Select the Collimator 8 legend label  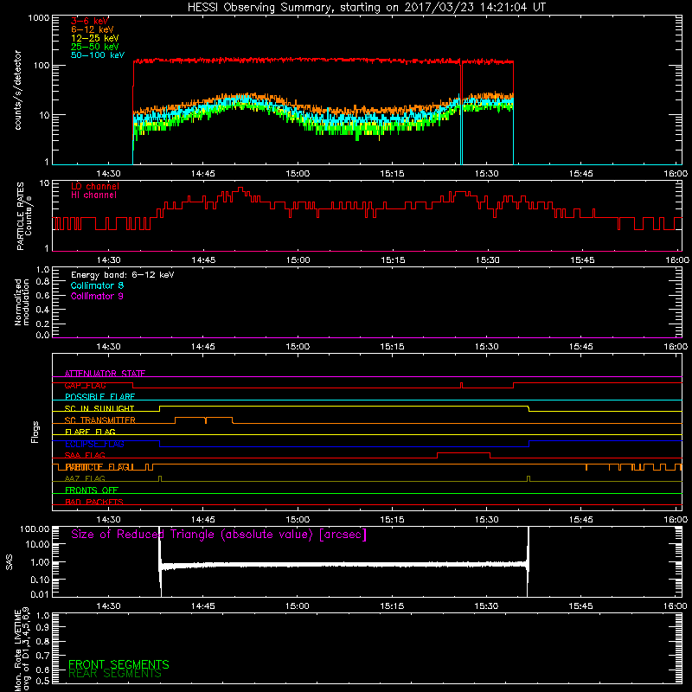97,285
